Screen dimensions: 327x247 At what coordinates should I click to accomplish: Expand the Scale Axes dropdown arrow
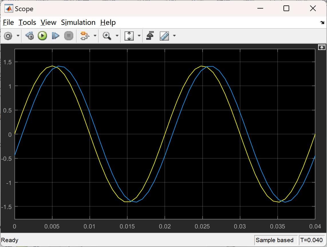139,36
